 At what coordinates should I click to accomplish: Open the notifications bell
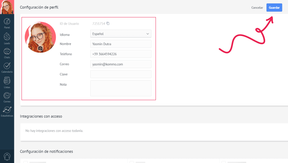(7, 156)
